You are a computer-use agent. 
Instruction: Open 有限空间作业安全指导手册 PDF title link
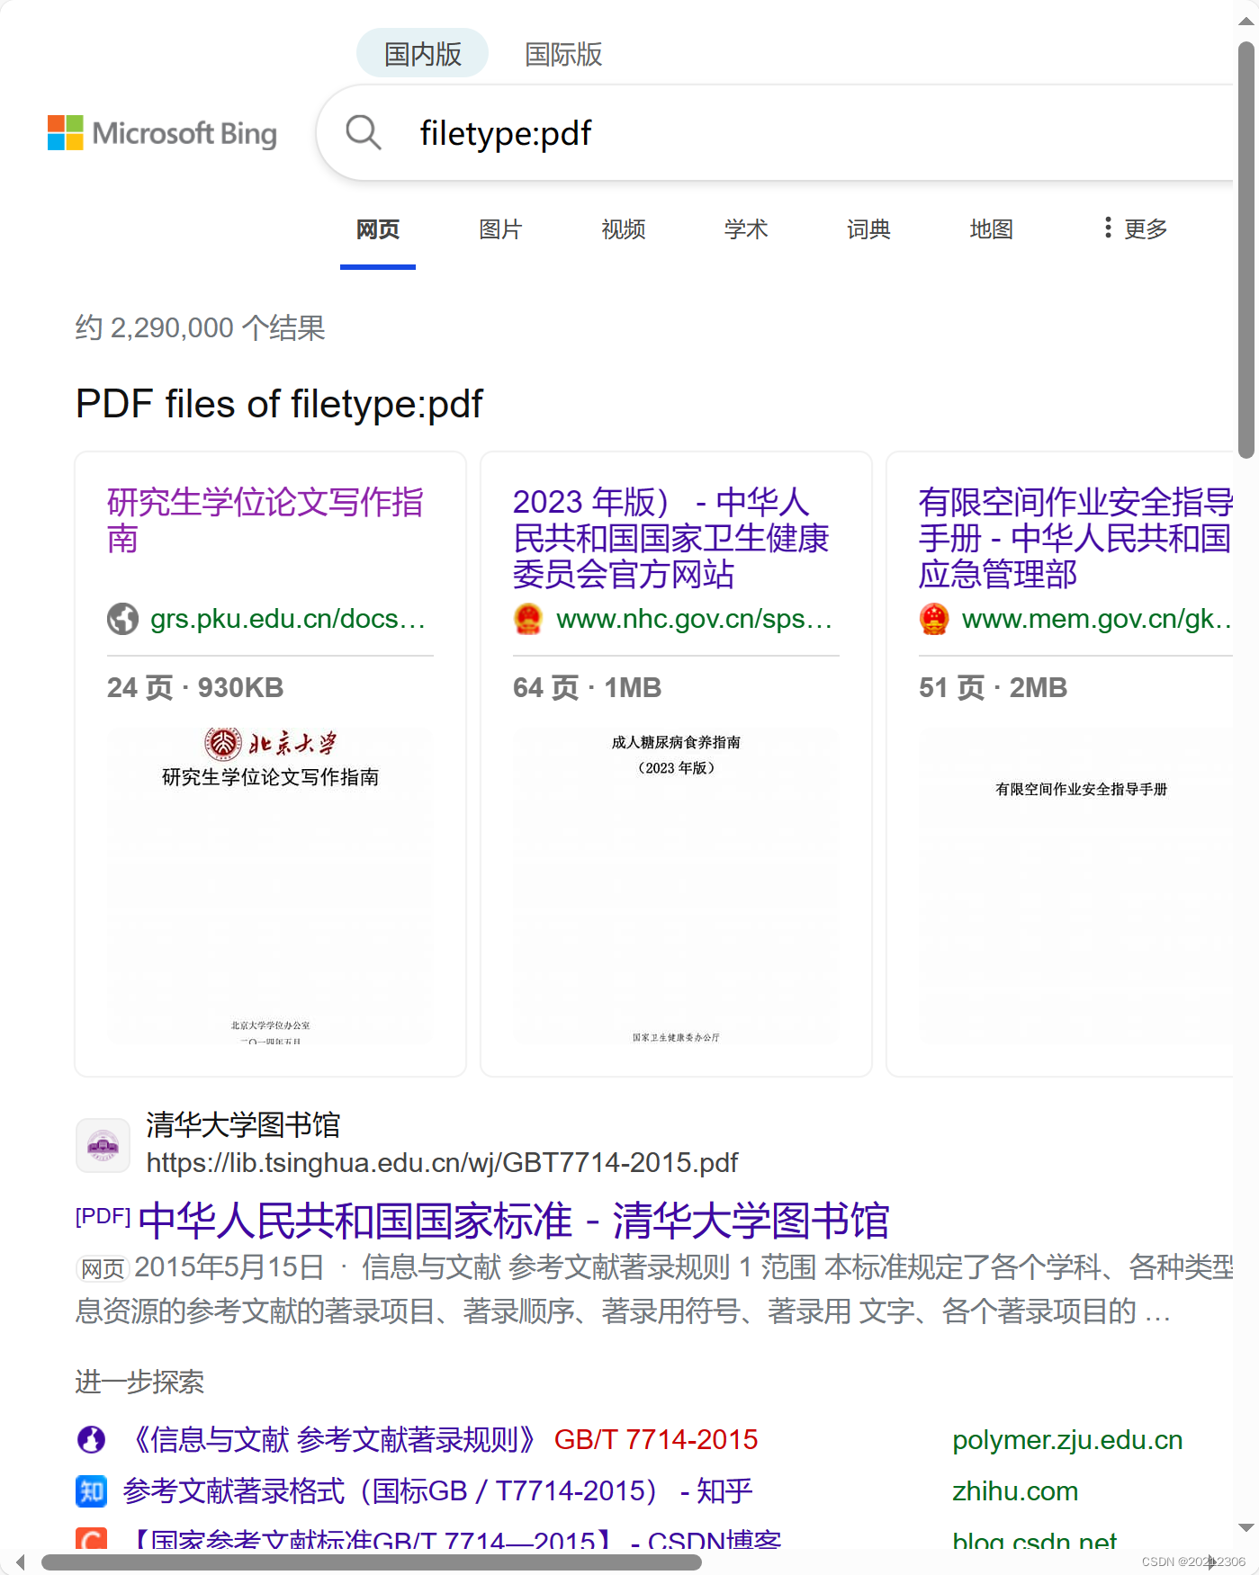pos(1075,538)
